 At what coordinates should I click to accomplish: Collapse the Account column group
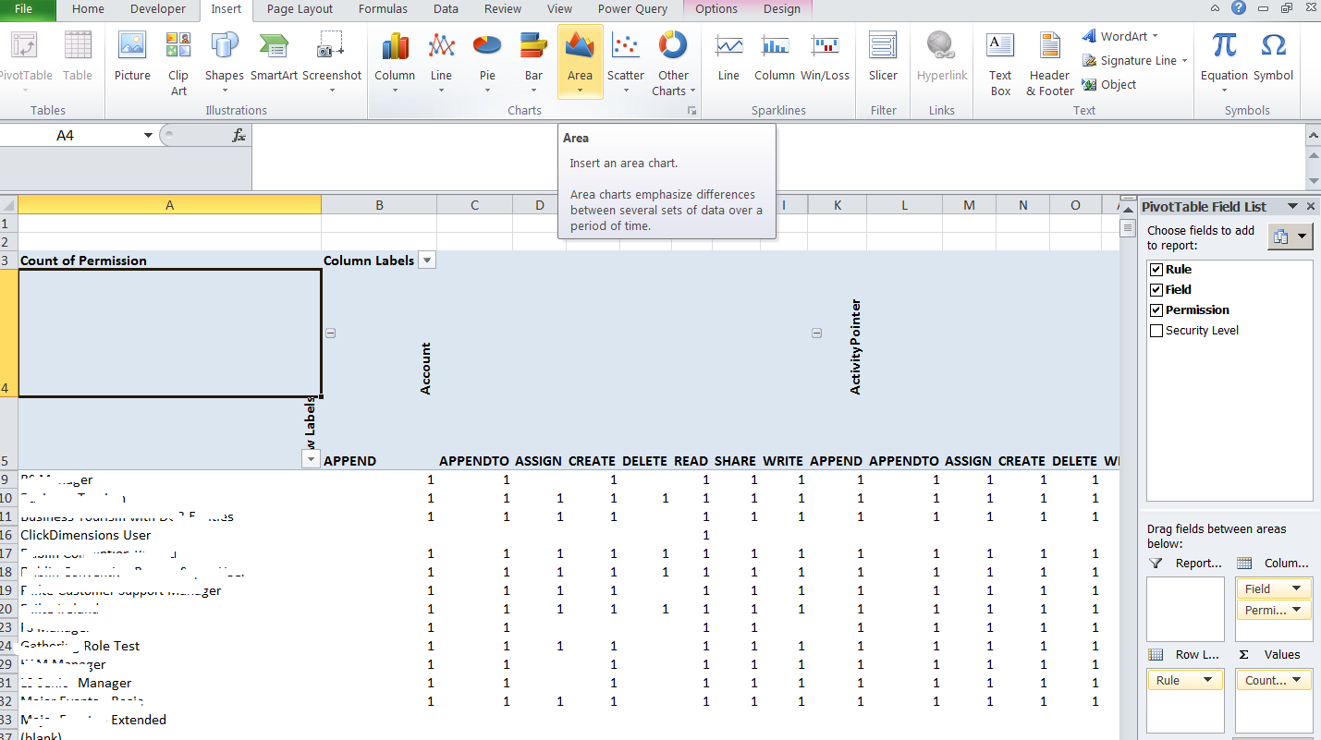[x=330, y=333]
